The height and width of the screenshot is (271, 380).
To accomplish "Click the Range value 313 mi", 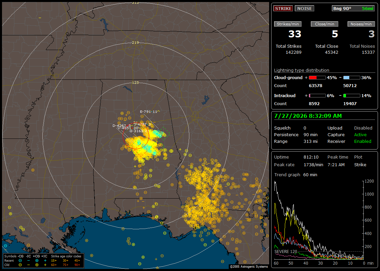I will (311, 141).
